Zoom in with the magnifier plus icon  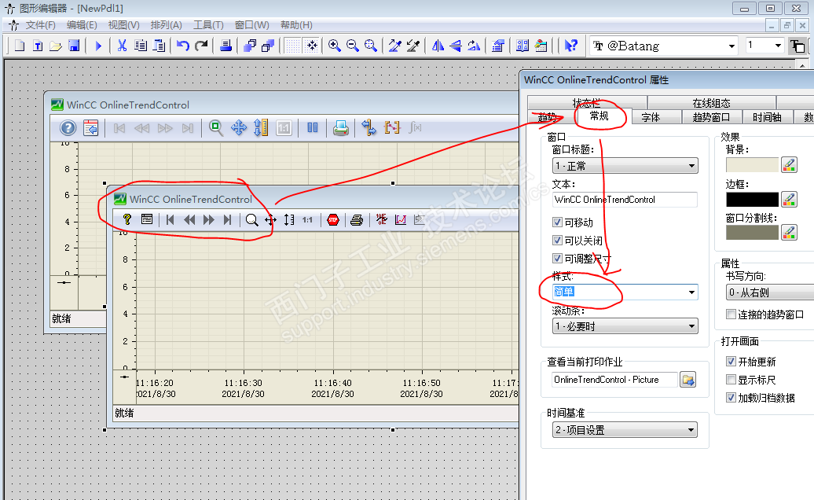pyautogui.click(x=335, y=46)
